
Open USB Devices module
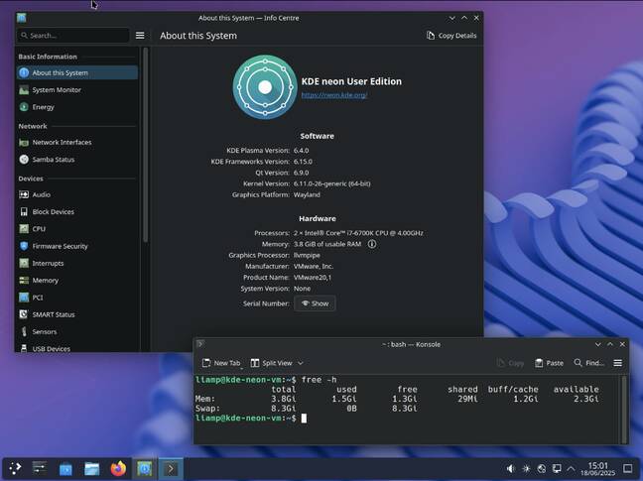(x=77, y=348)
